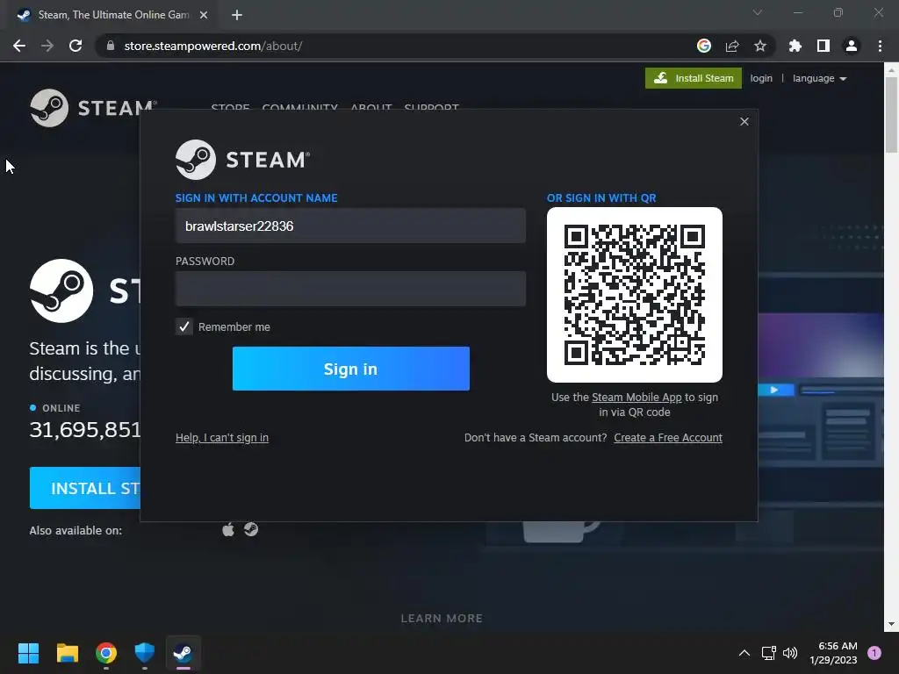The width and height of the screenshot is (899, 674).
Task: Open a new browser tab
Action: (x=237, y=15)
